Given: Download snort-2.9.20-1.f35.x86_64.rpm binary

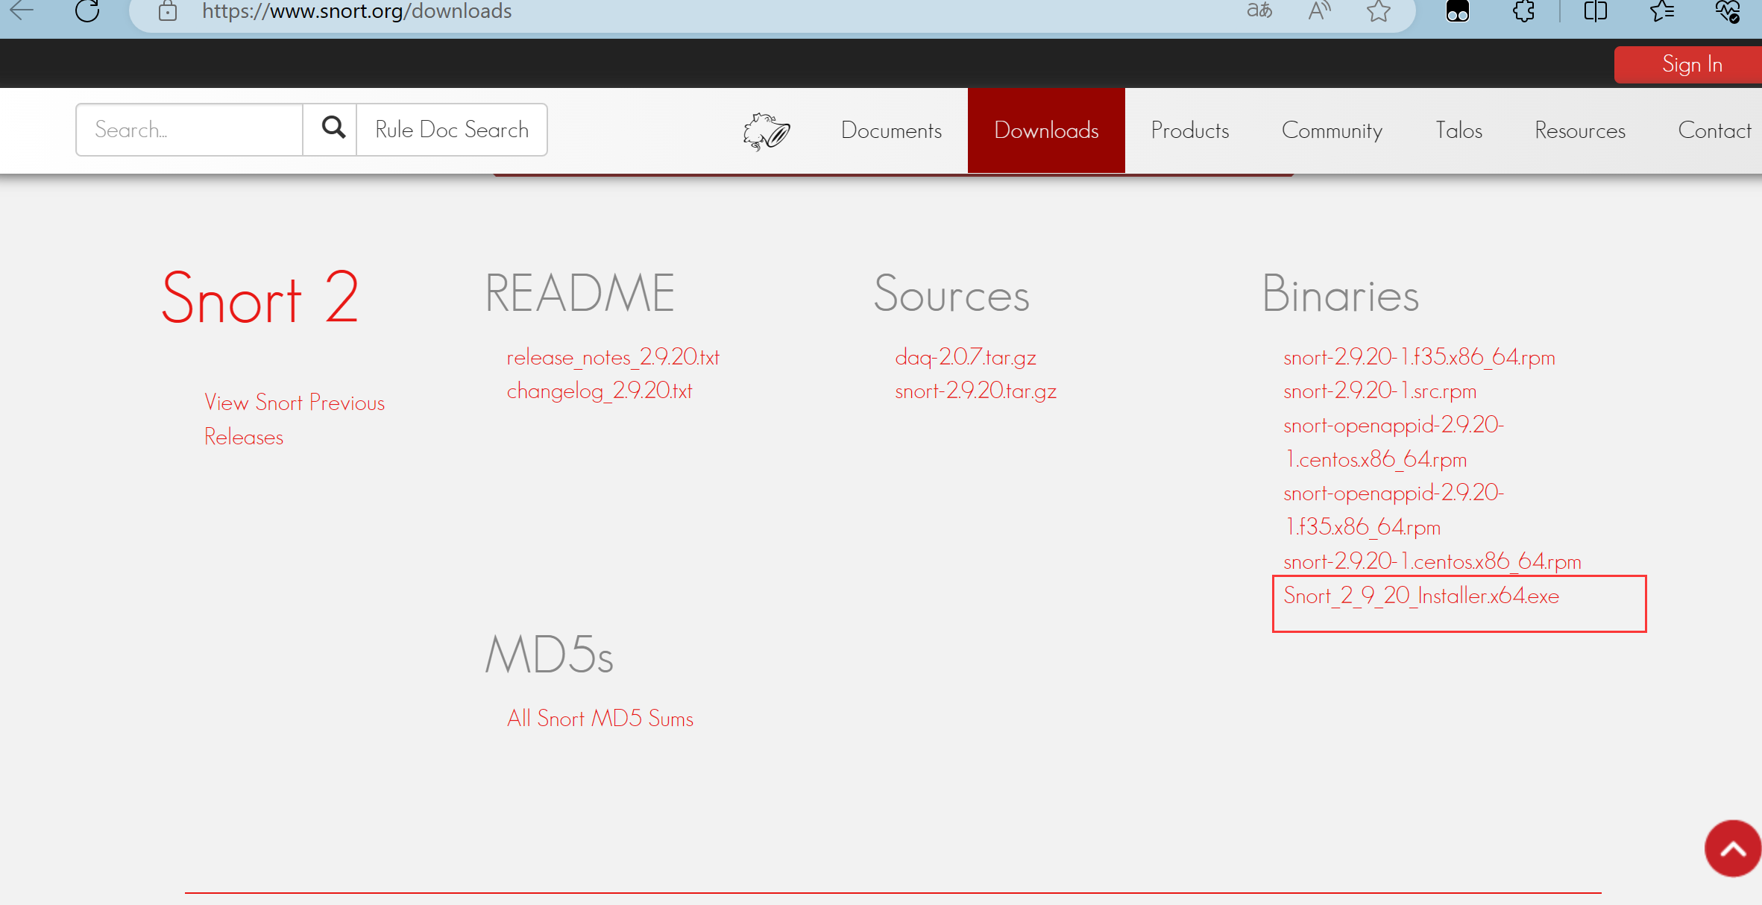Looking at the screenshot, I should coord(1419,357).
